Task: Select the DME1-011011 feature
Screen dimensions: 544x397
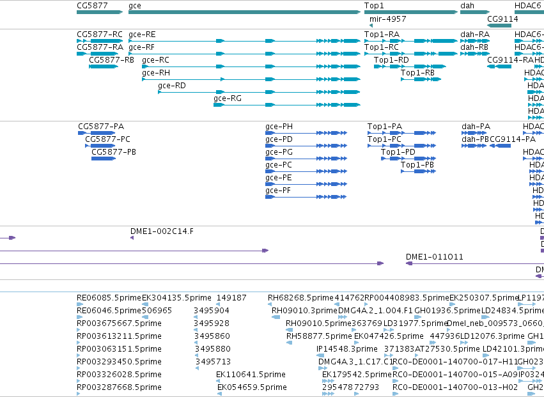Action: coord(475,263)
